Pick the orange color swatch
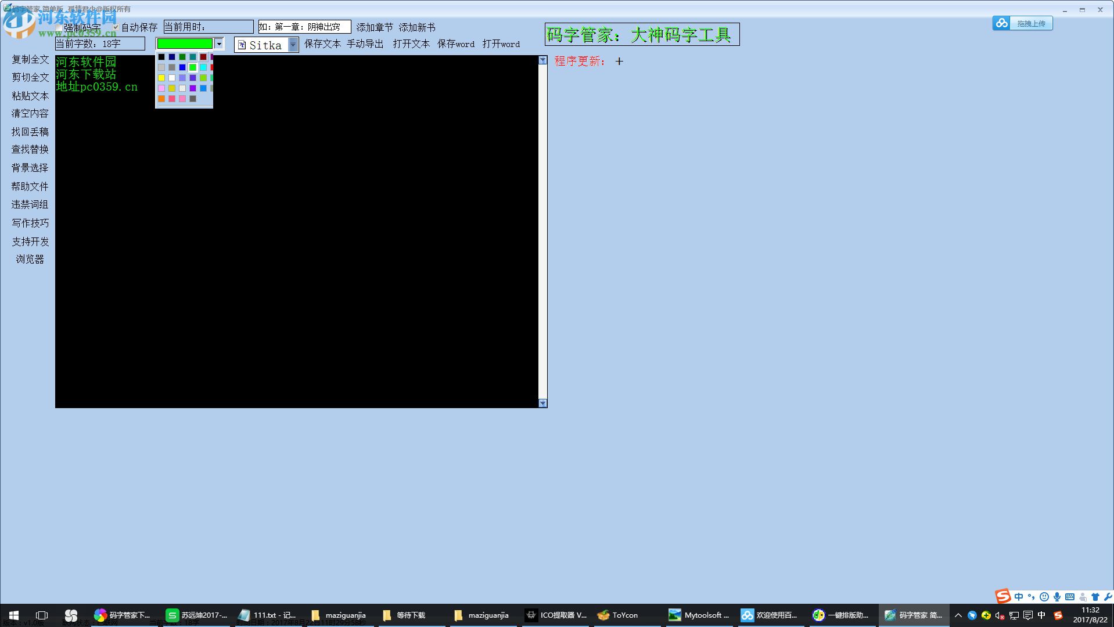This screenshot has height=627, width=1114. tap(161, 99)
